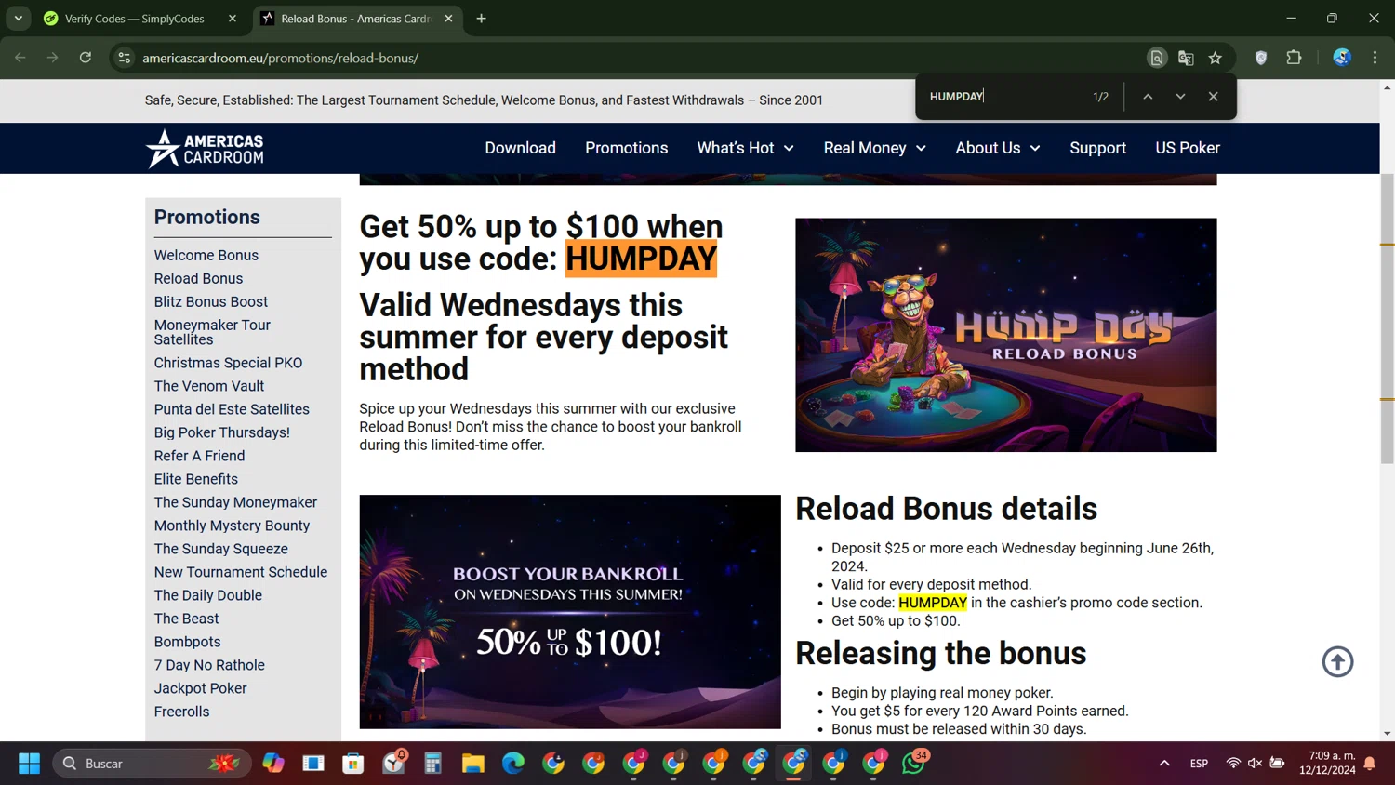1395x785 pixels.
Task: Open The Sunday Squeeze link
Action: [x=221, y=549]
